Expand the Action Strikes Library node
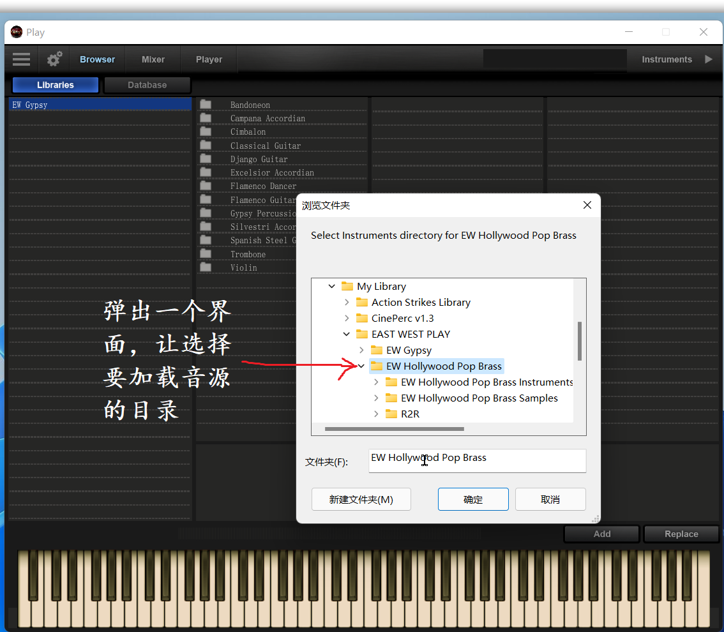Screen dimensions: 724x632 click(x=347, y=303)
